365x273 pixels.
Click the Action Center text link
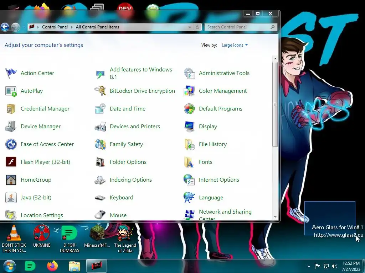click(x=37, y=73)
